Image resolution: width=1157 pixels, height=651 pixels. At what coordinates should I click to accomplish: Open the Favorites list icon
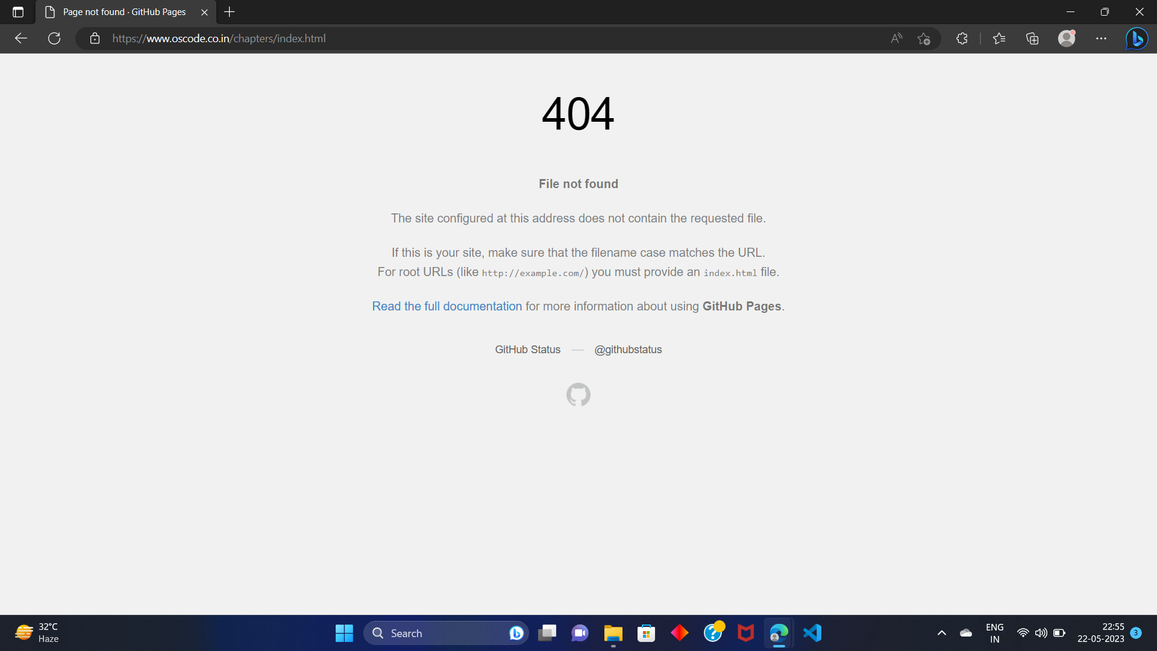[x=999, y=38]
